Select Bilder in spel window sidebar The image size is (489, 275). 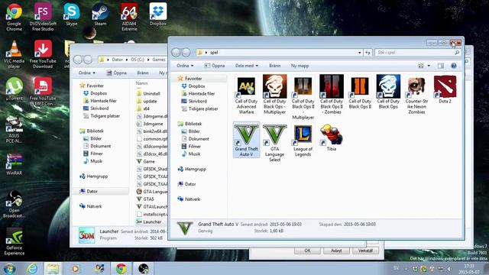coord(190,131)
